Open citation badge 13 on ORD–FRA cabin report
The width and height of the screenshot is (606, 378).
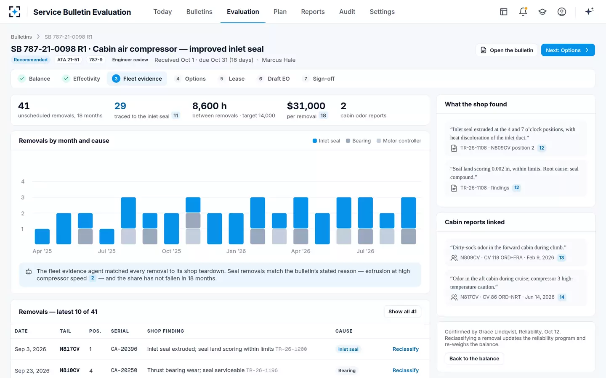click(561, 258)
